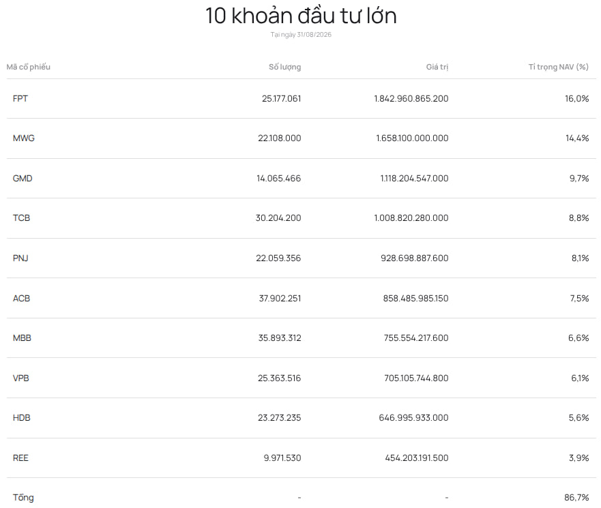Image resolution: width=601 pixels, height=508 pixels.
Task: Select the HDB stock code
Action: [21, 417]
